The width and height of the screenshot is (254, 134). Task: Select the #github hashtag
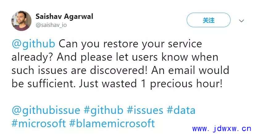coord(103,110)
